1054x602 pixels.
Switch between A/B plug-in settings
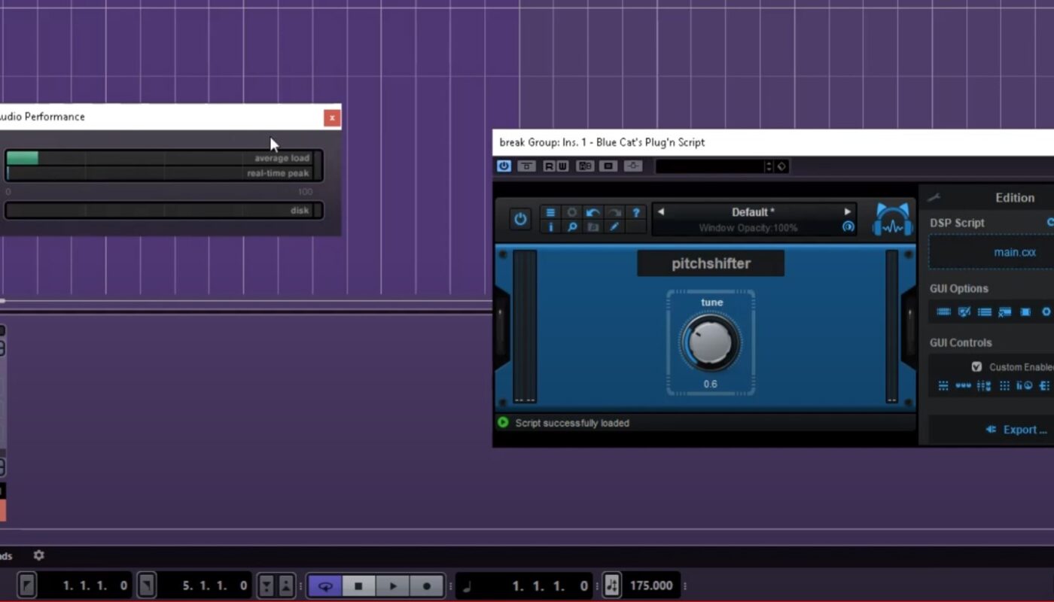click(x=585, y=166)
